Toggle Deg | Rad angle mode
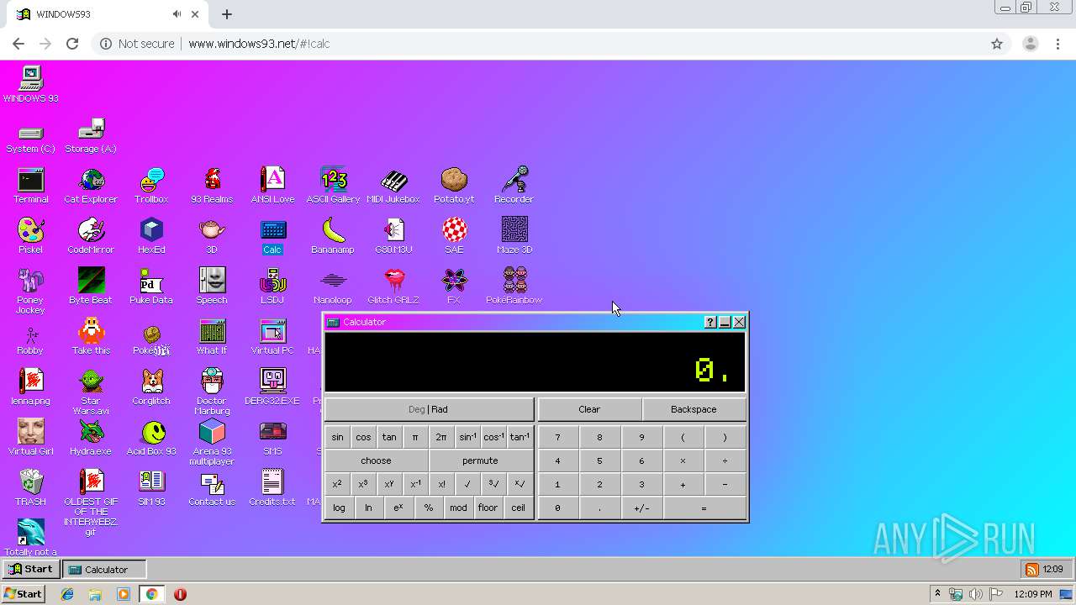Image resolution: width=1076 pixels, height=605 pixels. tap(429, 409)
